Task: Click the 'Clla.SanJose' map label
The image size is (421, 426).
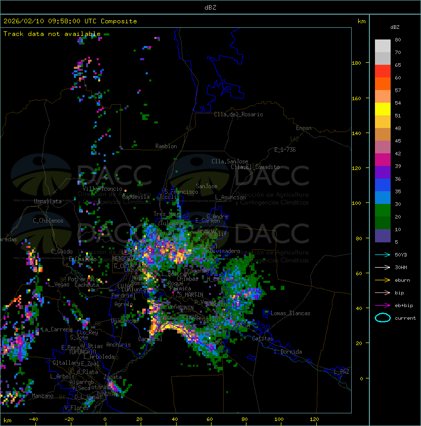Action: (x=230, y=161)
